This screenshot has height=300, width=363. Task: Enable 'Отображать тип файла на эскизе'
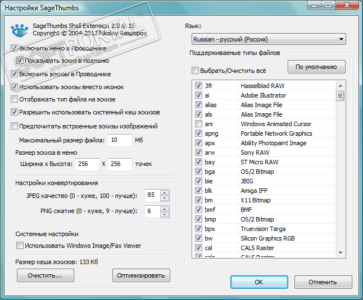coord(14,99)
